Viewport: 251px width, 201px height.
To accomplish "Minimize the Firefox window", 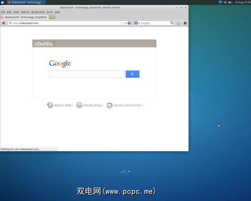I will click(x=177, y=7).
